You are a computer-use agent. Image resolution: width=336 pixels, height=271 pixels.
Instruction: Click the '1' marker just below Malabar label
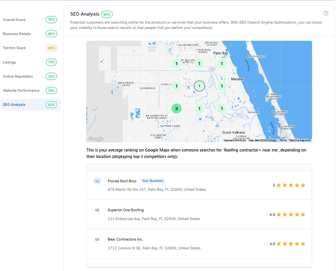pos(222,86)
